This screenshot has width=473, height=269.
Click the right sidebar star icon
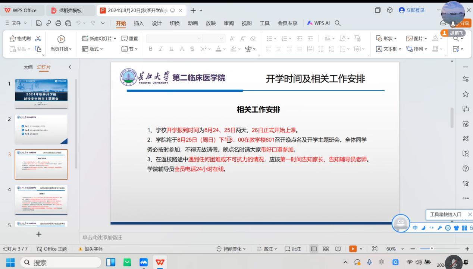click(465, 94)
